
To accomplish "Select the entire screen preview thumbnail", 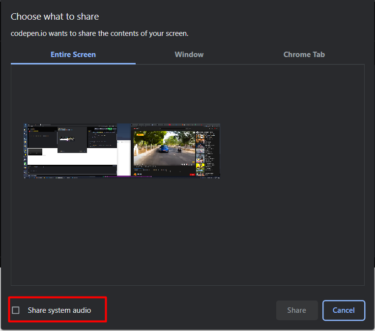I will click(122, 150).
